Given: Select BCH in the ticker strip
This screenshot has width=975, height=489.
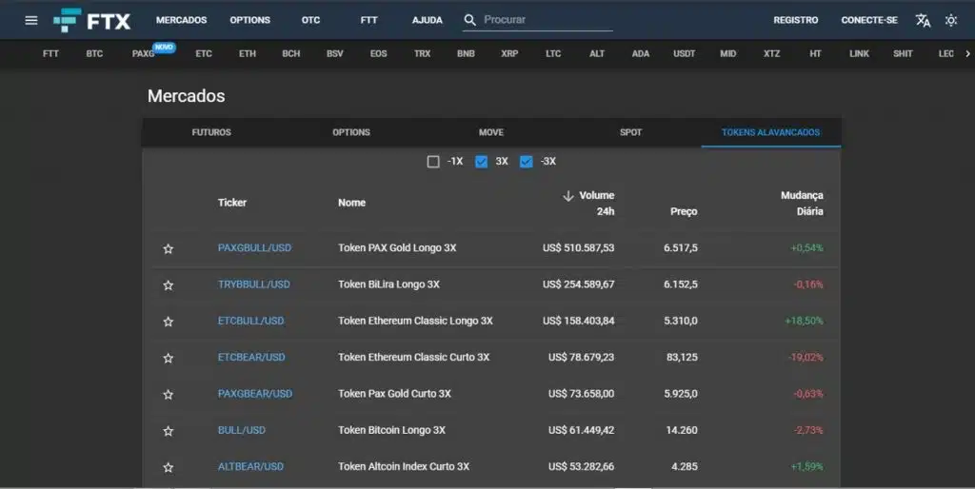Looking at the screenshot, I should point(291,54).
